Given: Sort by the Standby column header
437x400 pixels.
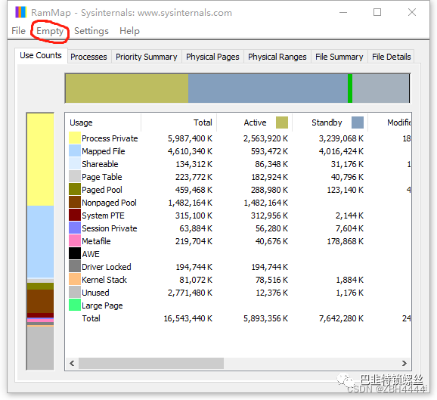Looking at the screenshot, I should [330, 122].
